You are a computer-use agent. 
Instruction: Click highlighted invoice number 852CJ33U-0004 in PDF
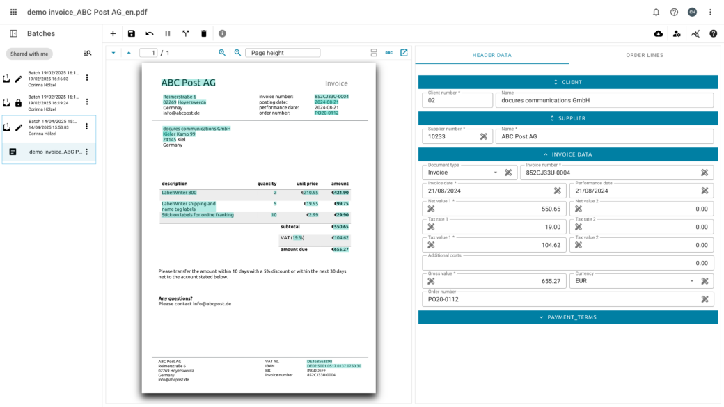point(331,97)
